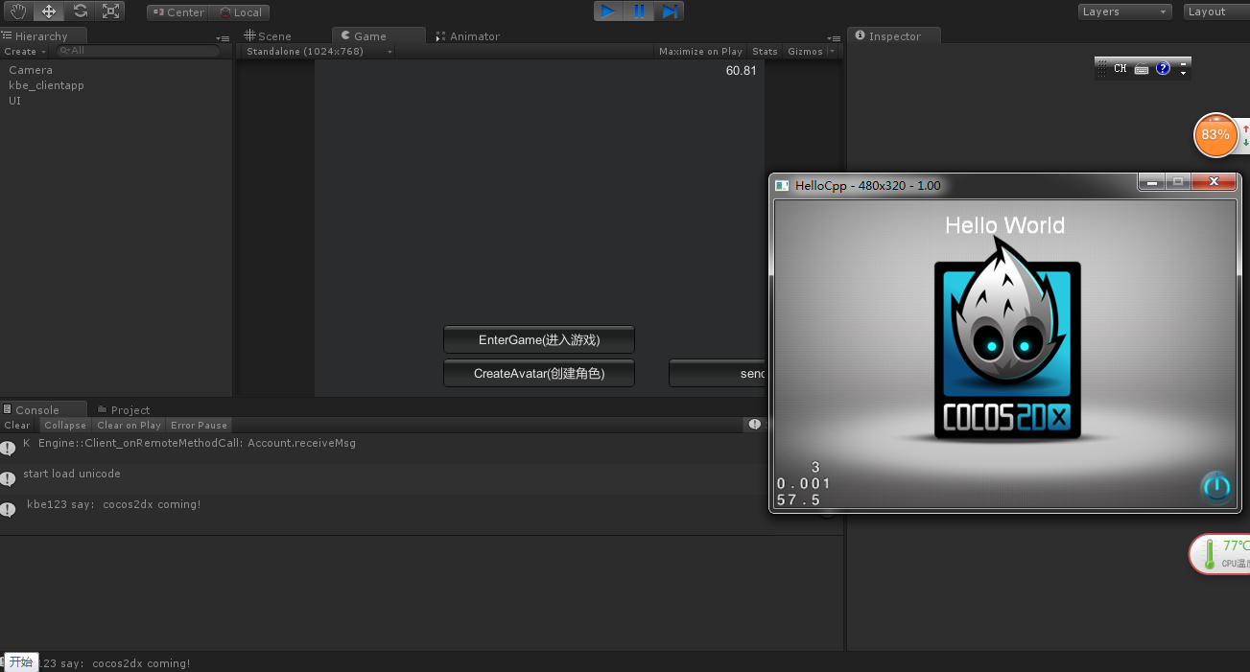The width and height of the screenshot is (1250, 672).
Task: Switch to the Scene tab
Action: coord(268,36)
